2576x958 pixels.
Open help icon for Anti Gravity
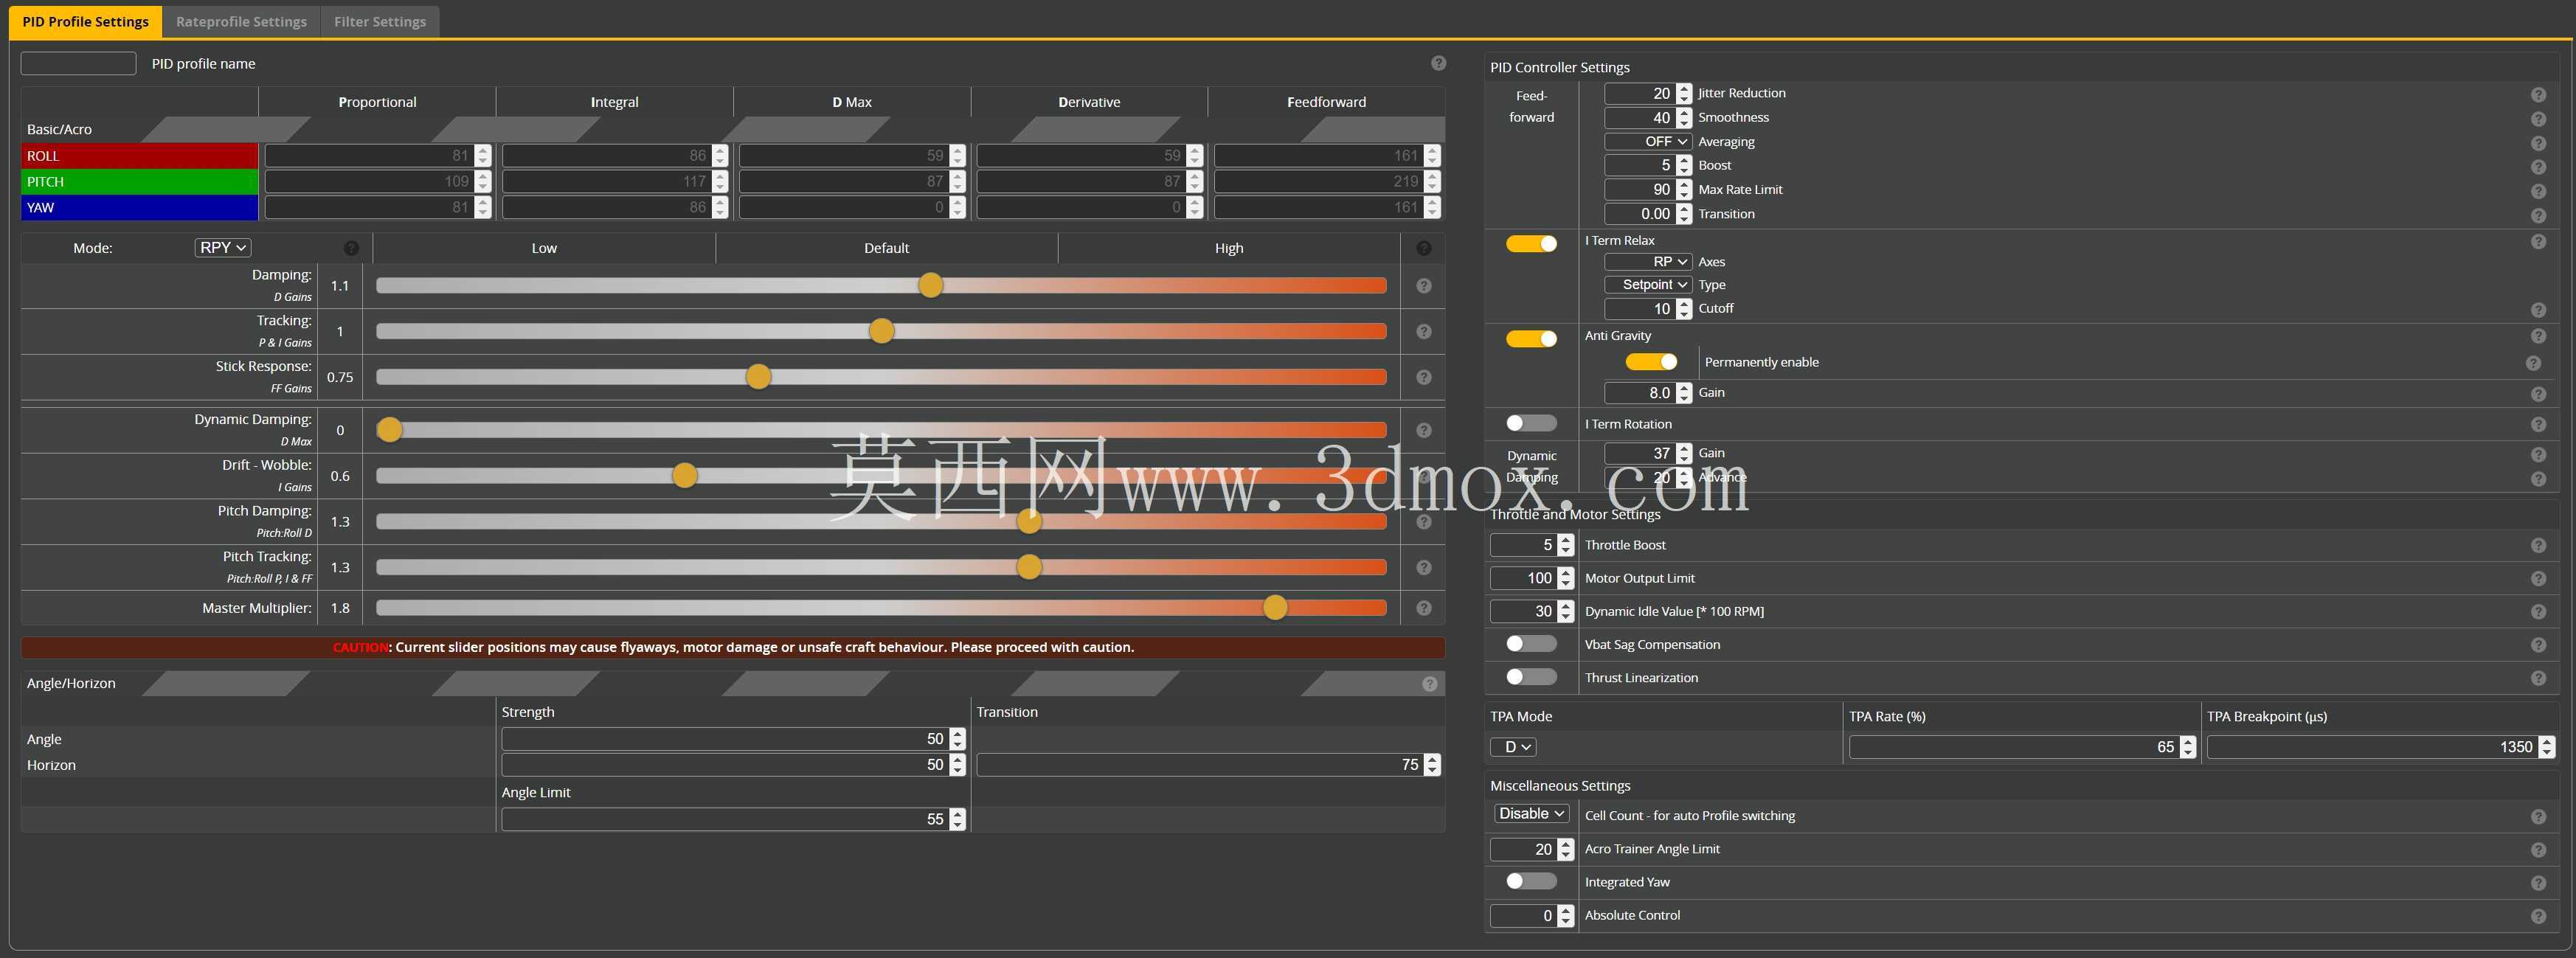pyautogui.click(x=2538, y=337)
